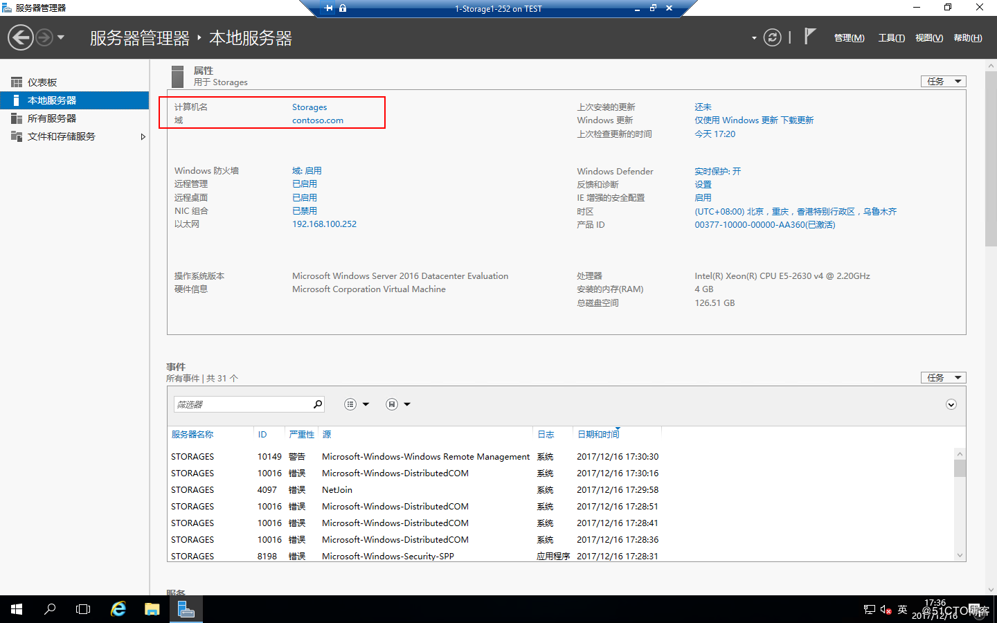Open the 任务 dropdown in properties section

point(943,82)
